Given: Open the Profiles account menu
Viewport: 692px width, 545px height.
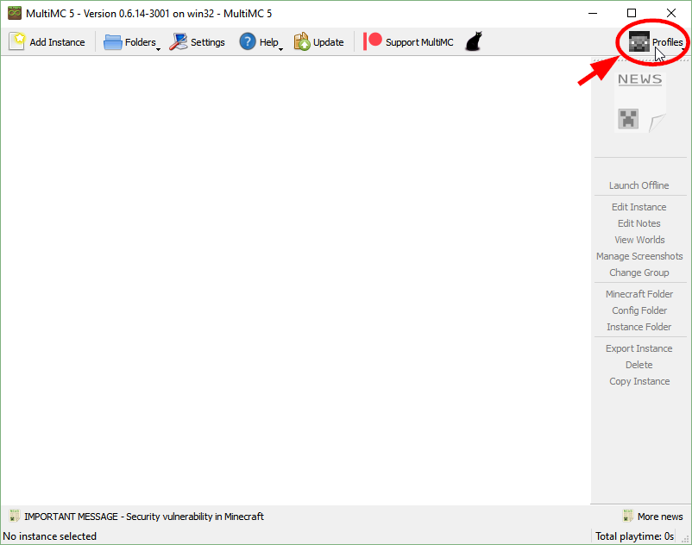Looking at the screenshot, I should (656, 42).
